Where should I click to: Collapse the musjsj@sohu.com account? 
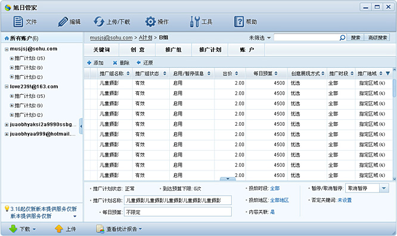point(7,49)
